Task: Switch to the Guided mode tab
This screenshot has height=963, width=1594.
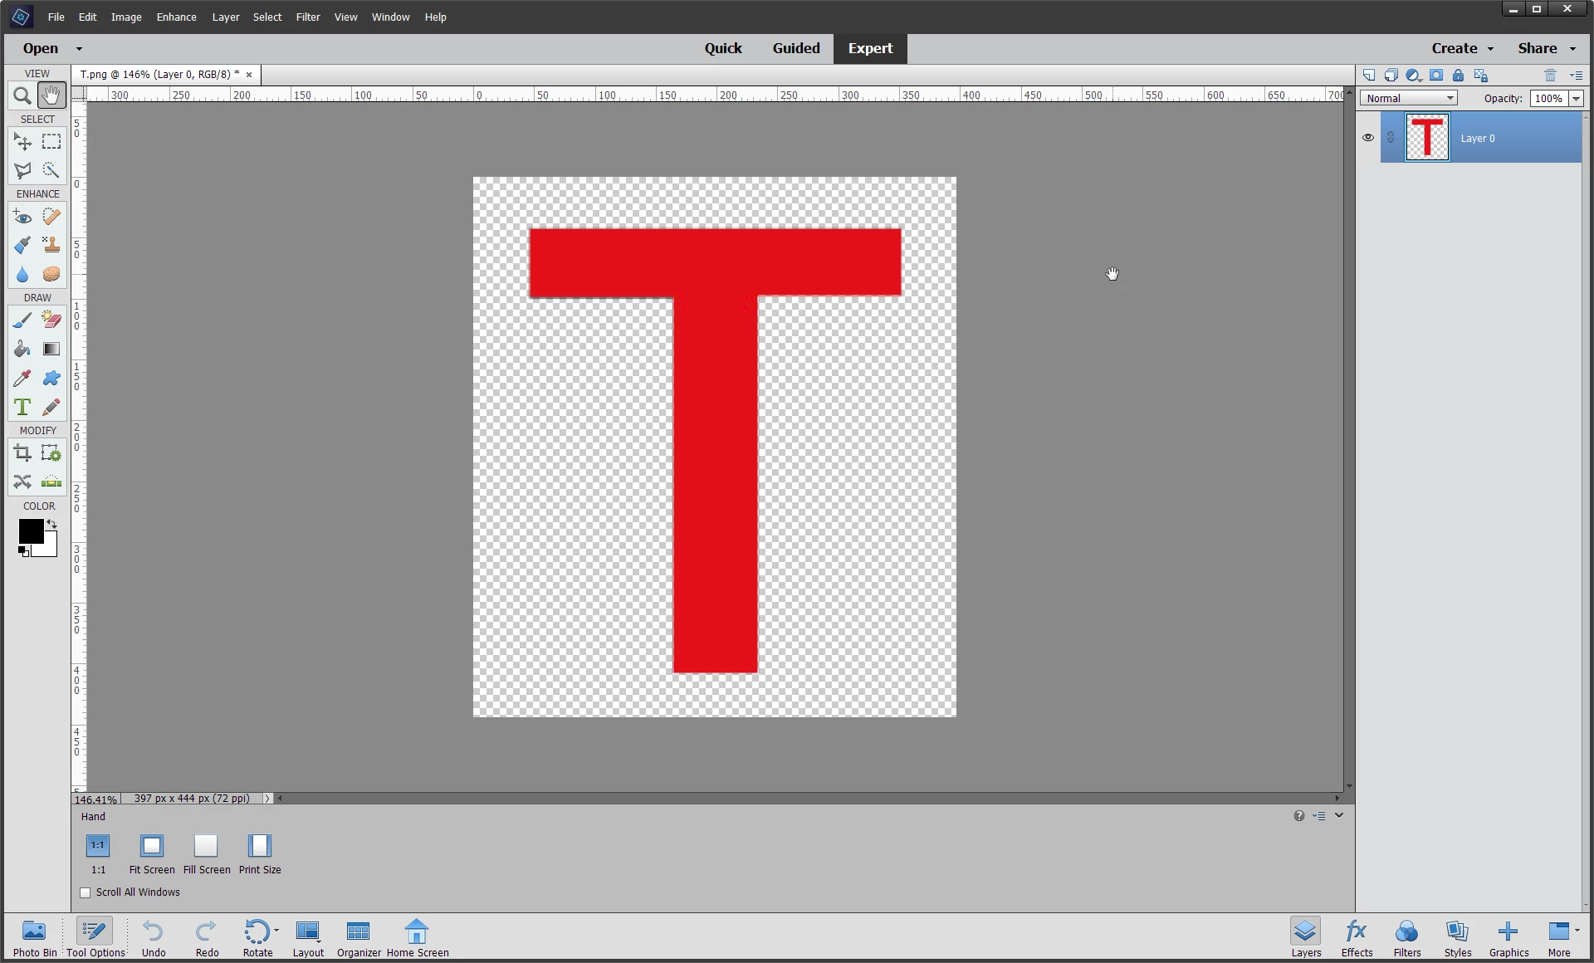Action: pos(795,48)
